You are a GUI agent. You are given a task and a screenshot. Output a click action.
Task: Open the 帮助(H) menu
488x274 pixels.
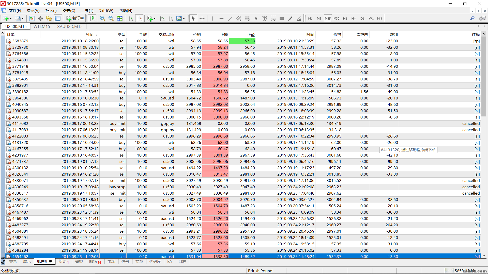[x=126, y=10]
